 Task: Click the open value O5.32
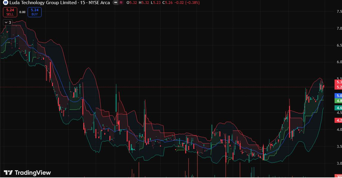[132, 3]
